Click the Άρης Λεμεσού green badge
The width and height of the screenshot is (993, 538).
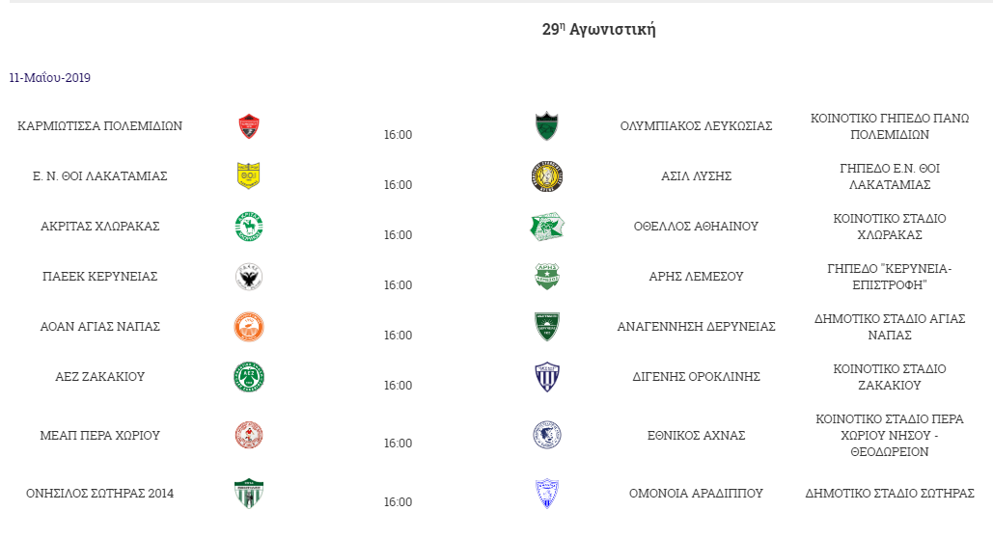546,277
